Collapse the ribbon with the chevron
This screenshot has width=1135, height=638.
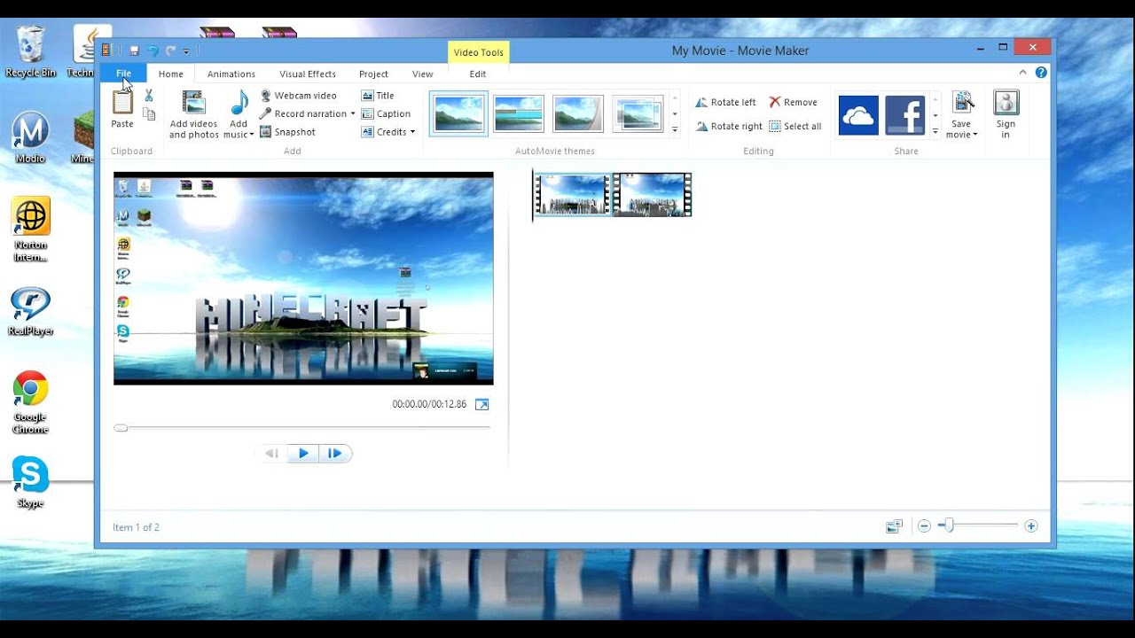[1022, 73]
